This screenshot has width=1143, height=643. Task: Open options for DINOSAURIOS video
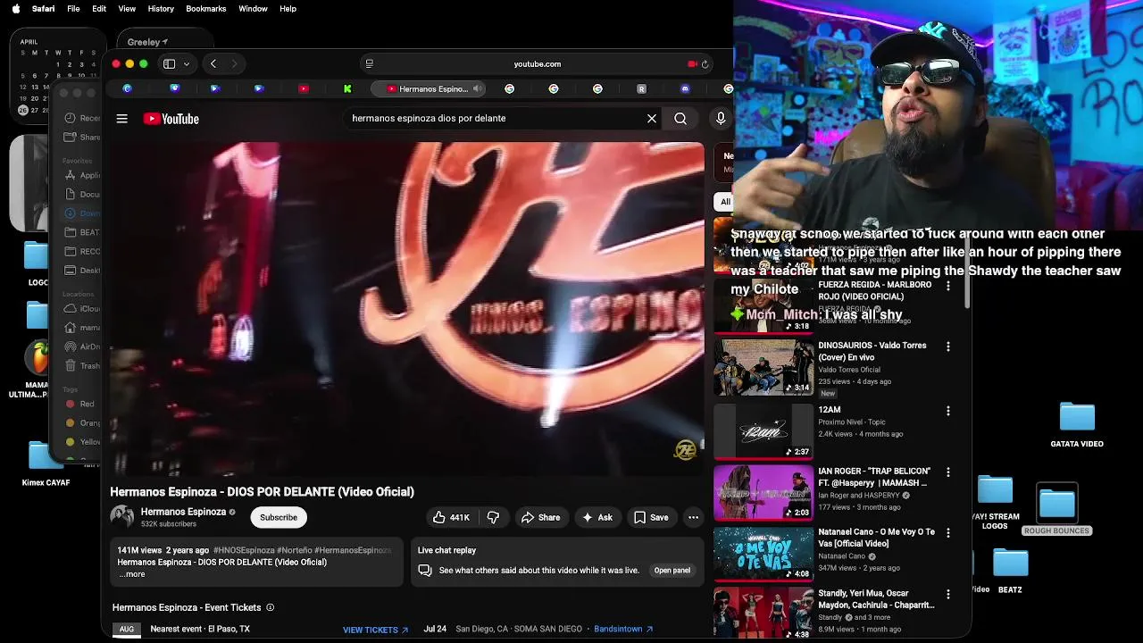pos(948,347)
